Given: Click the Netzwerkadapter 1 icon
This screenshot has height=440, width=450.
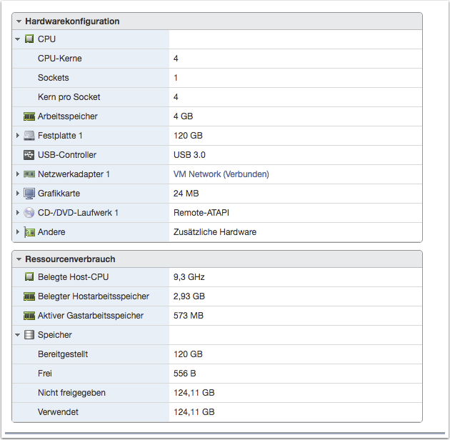Looking at the screenshot, I should click(29, 174).
